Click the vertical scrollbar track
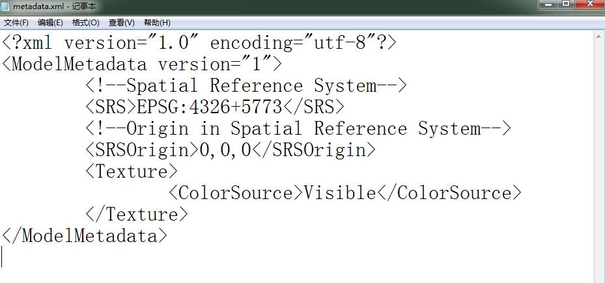Viewport: 605px width, 283px height. 598,162
